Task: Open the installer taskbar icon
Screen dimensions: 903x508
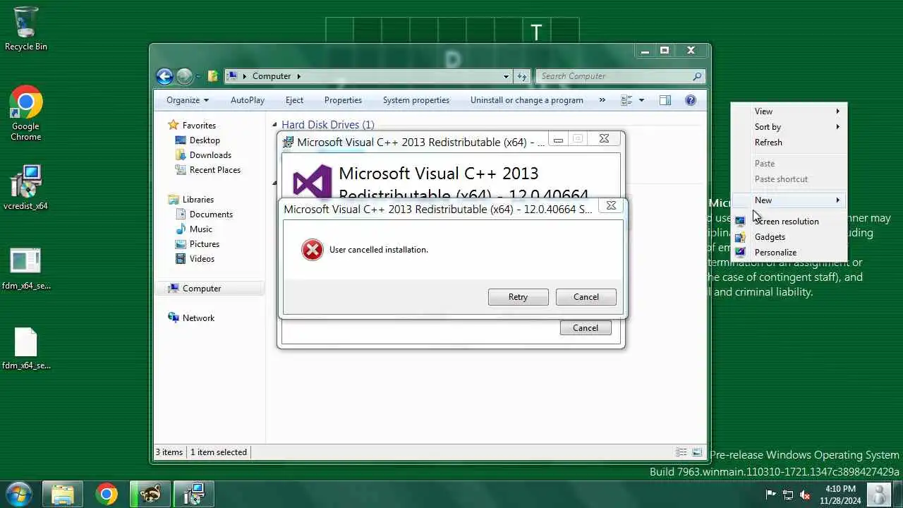Action: pyautogui.click(x=193, y=494)
